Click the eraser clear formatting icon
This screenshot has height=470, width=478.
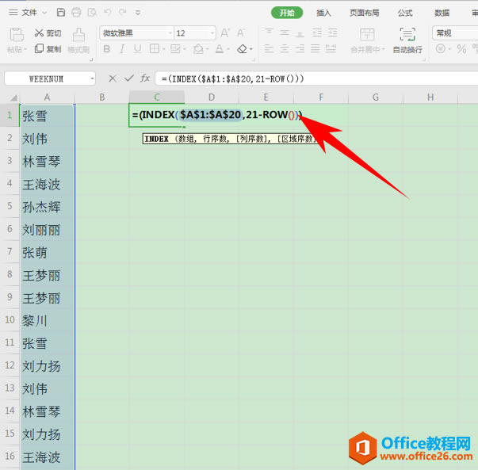point(242,49)
